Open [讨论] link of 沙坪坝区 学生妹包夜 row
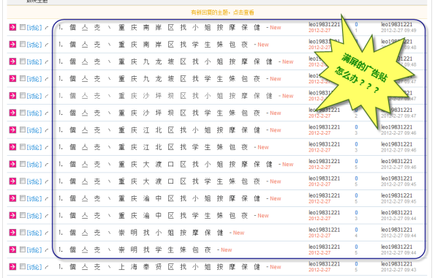Image resolution: width=435 pixels, height=278 pixels. (x=34, y=113)
